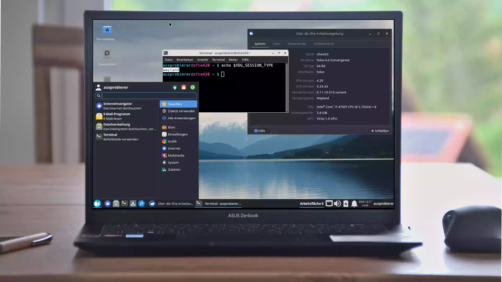Viewport: 502px width, 282px height.
Task: Launch E-Mail-Programm from favorites
Action: click(x=126, y=116)
